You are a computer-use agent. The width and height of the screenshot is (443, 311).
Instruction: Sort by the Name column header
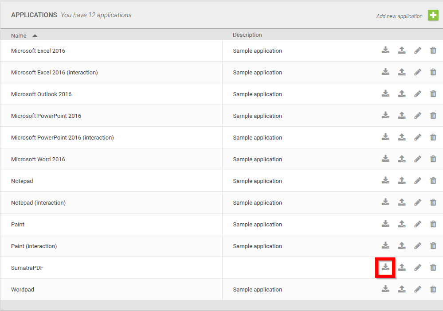19,35
